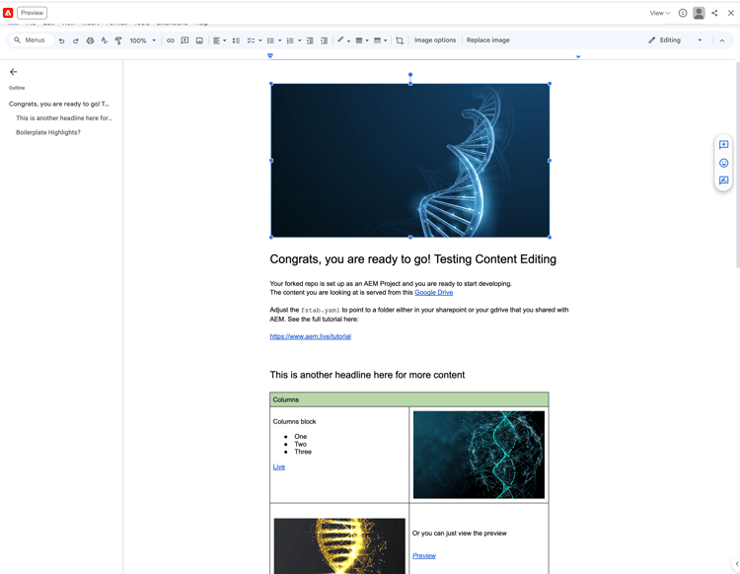Image resolution: width=740 pixels, height=574 pixels.
Task: Choose the border dash icon
Action: pyautogui.click(x=377, y=40)
